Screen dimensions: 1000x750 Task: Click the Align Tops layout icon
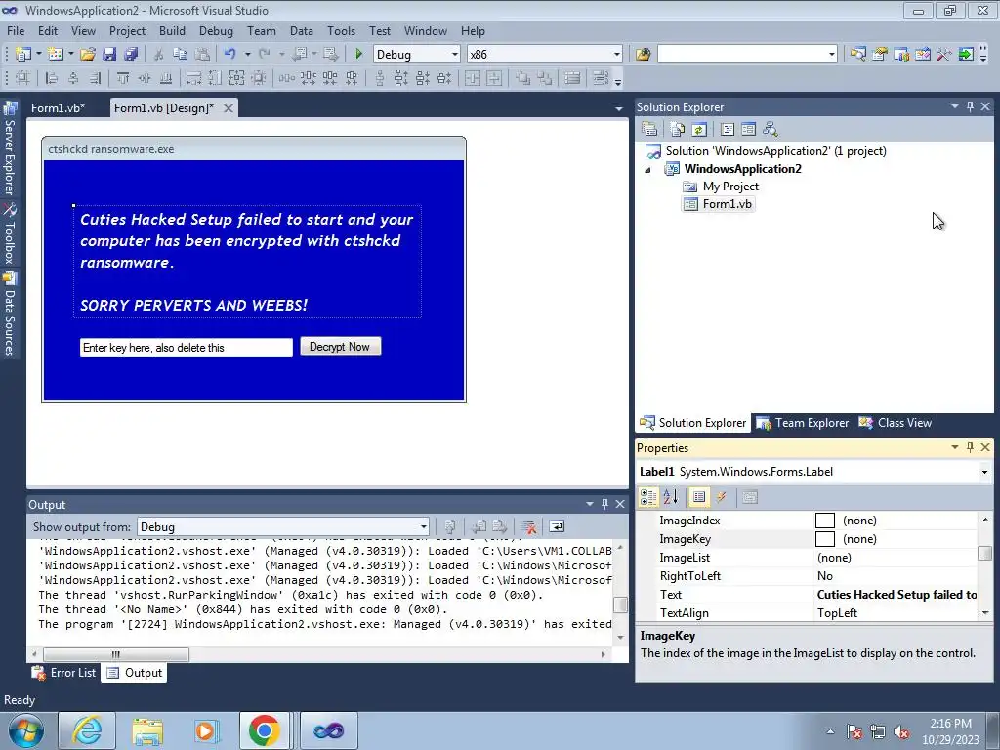click(122, 78)
